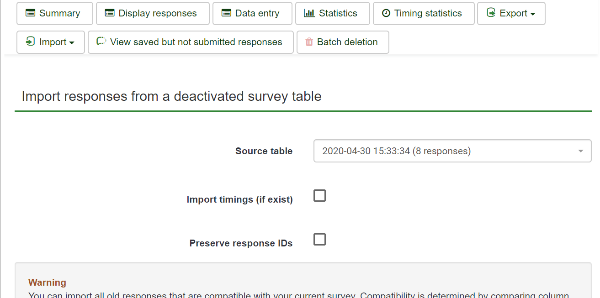The width and height of the screenshot is (600, 298).
Task: Click the saved responses speech bubble icon
Action: 101,42
